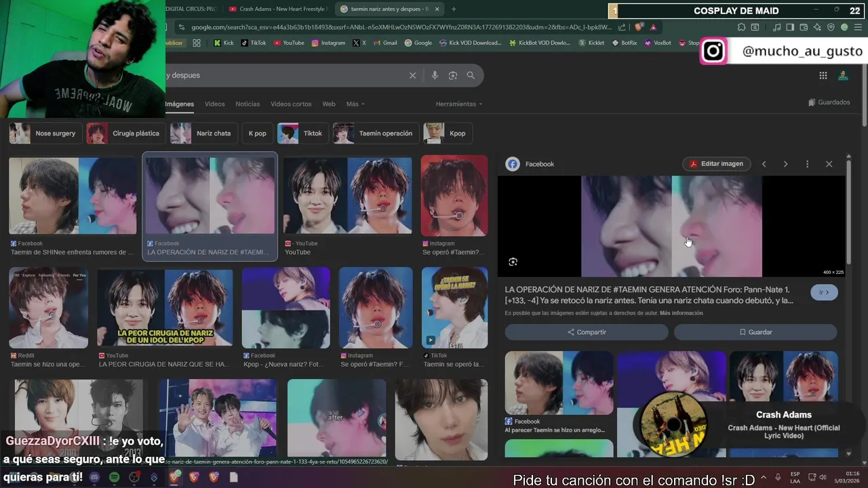This screenshot has width=868, height=488.
Task: Open the Reddit Taemin result thumbnail
Action: [x=48, y=308]
